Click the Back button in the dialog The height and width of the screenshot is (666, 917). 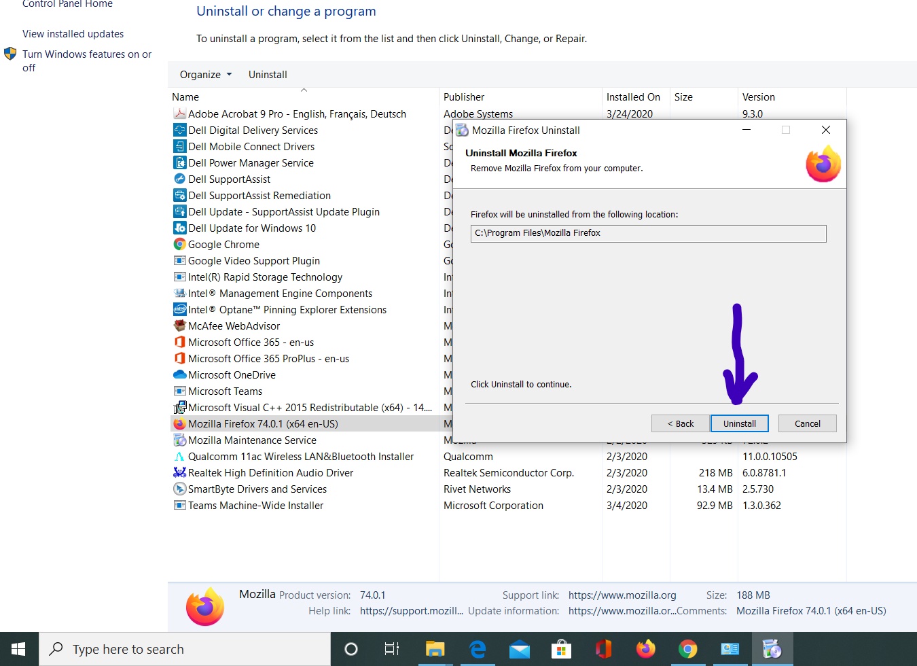680,423
